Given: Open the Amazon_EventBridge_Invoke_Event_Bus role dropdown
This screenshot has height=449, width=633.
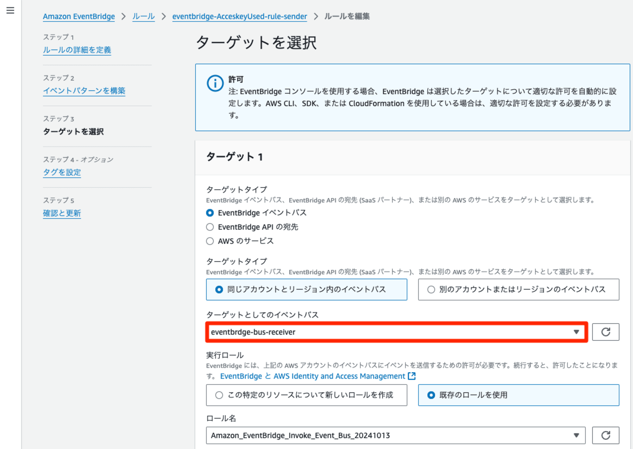Looking at the screenshot, I should (x=396, y=435).
